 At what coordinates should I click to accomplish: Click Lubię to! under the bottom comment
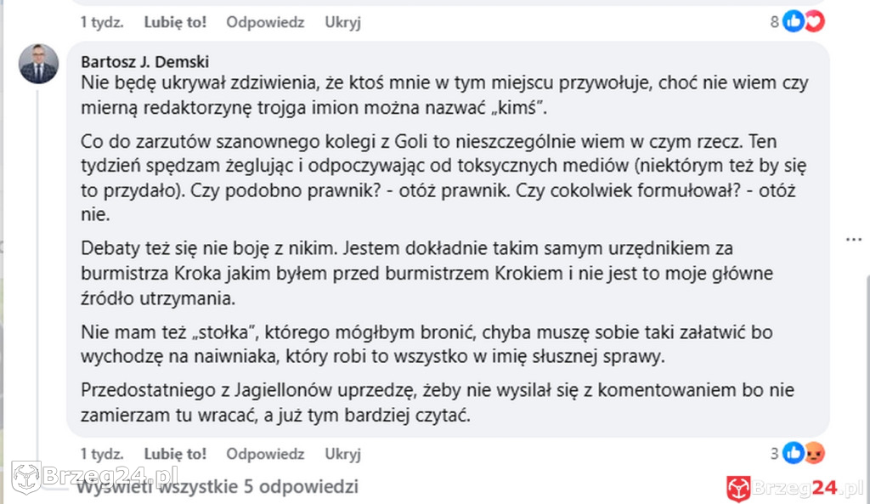tap(174, 453)
